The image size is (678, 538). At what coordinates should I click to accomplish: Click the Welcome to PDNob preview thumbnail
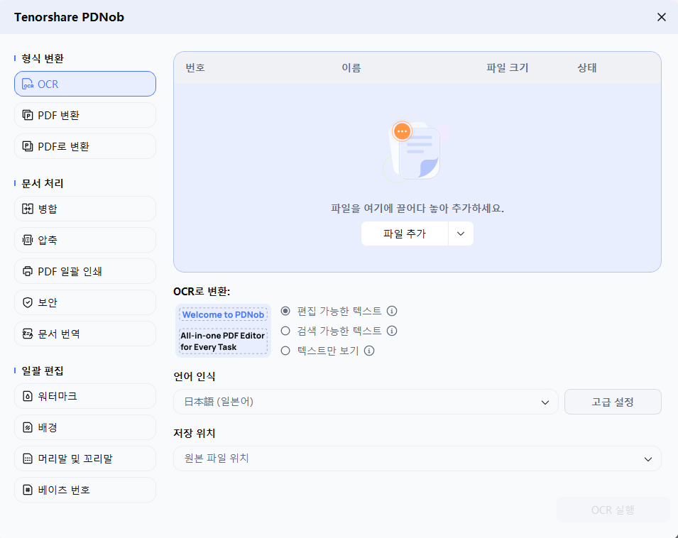coord(223,331)
